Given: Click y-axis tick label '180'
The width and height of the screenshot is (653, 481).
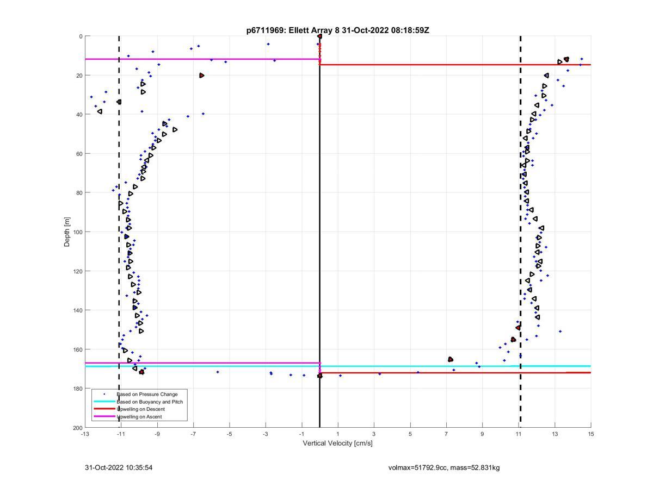Looking at the screenshot, I should (77, 389).
